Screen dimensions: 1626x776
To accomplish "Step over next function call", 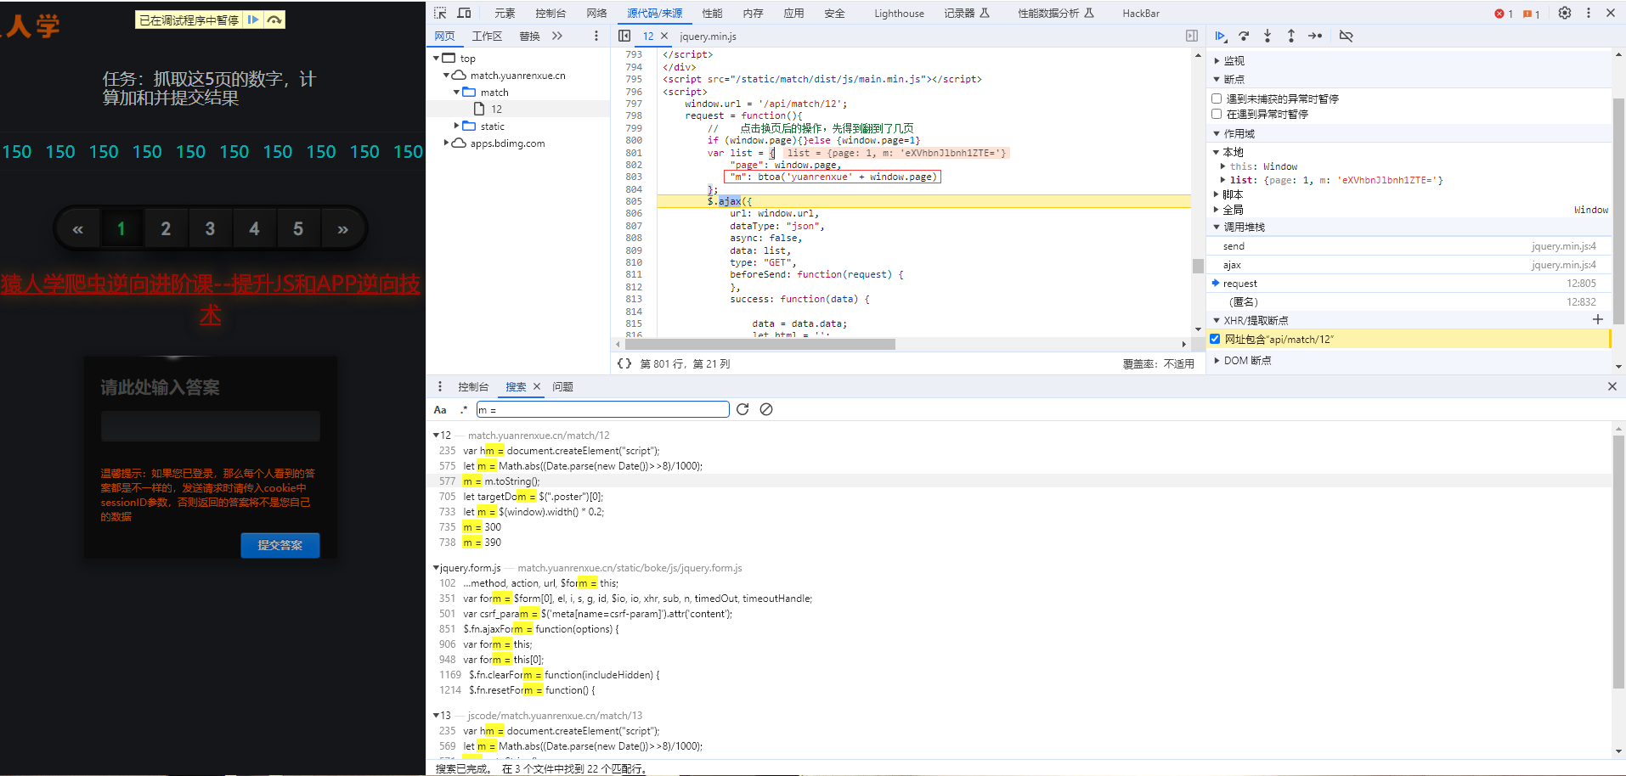I will [x=1244, y=36].
